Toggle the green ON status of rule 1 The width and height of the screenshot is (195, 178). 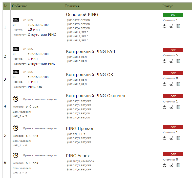coord(173,15)
